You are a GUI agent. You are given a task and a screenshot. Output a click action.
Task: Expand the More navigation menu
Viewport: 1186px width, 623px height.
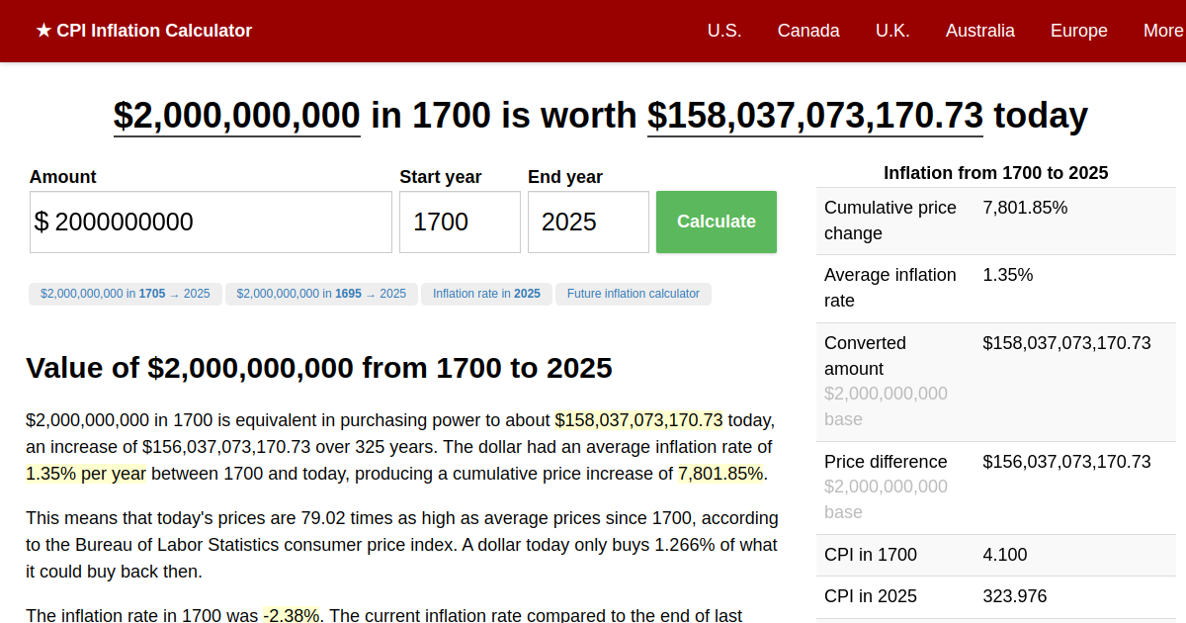(x=1162, y=31)
